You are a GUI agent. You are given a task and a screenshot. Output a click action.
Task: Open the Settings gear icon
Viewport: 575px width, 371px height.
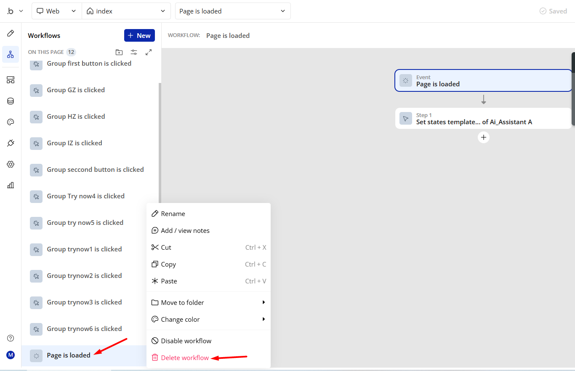click(11, 164)
